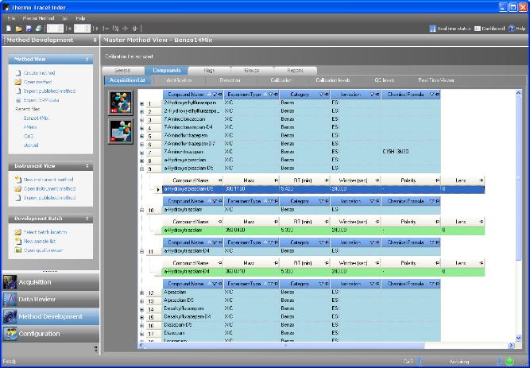Expand compound row 5
Image resolution: width=530 pixels, height=368 pixels.
click(x=142, y=136)
